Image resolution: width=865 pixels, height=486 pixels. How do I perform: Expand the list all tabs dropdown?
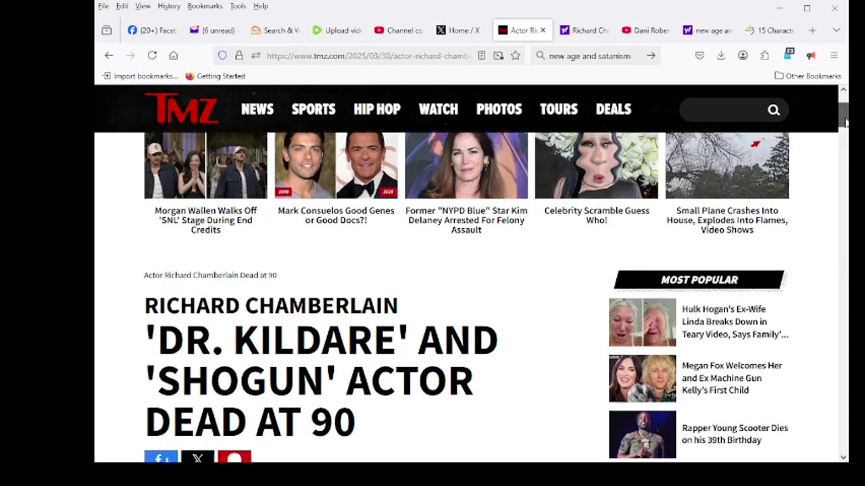(x=836, y=30)
